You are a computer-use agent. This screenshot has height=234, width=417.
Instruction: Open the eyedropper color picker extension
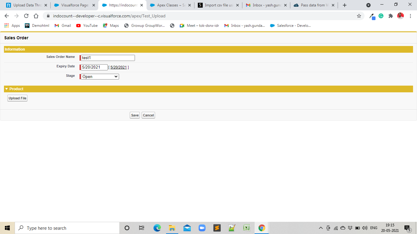point(372,16)
